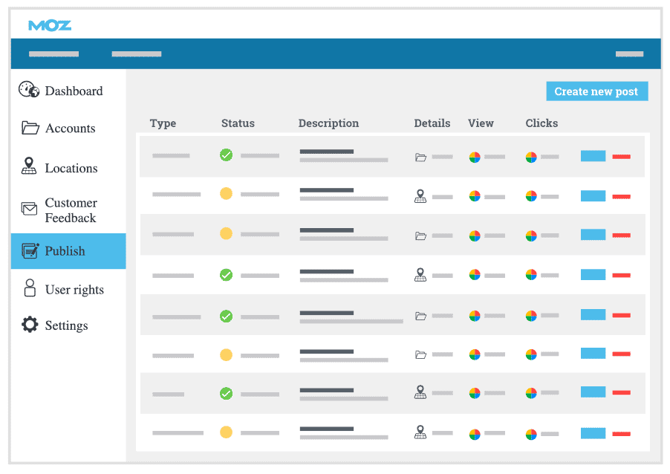Viewport: 670px width, 474px height.
Task: Click the Dashboard gauge icon in sidebar
Action: 29,91
